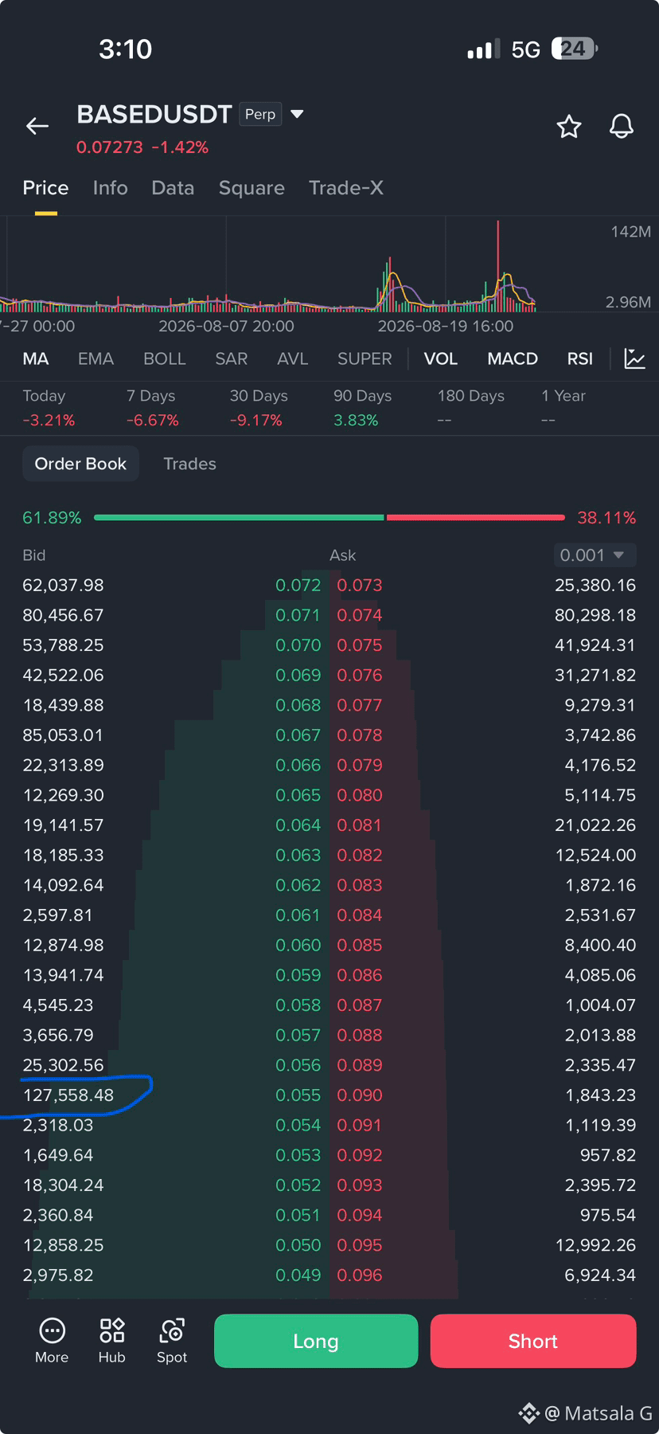Select ask price 0.073

coord(360,586)
